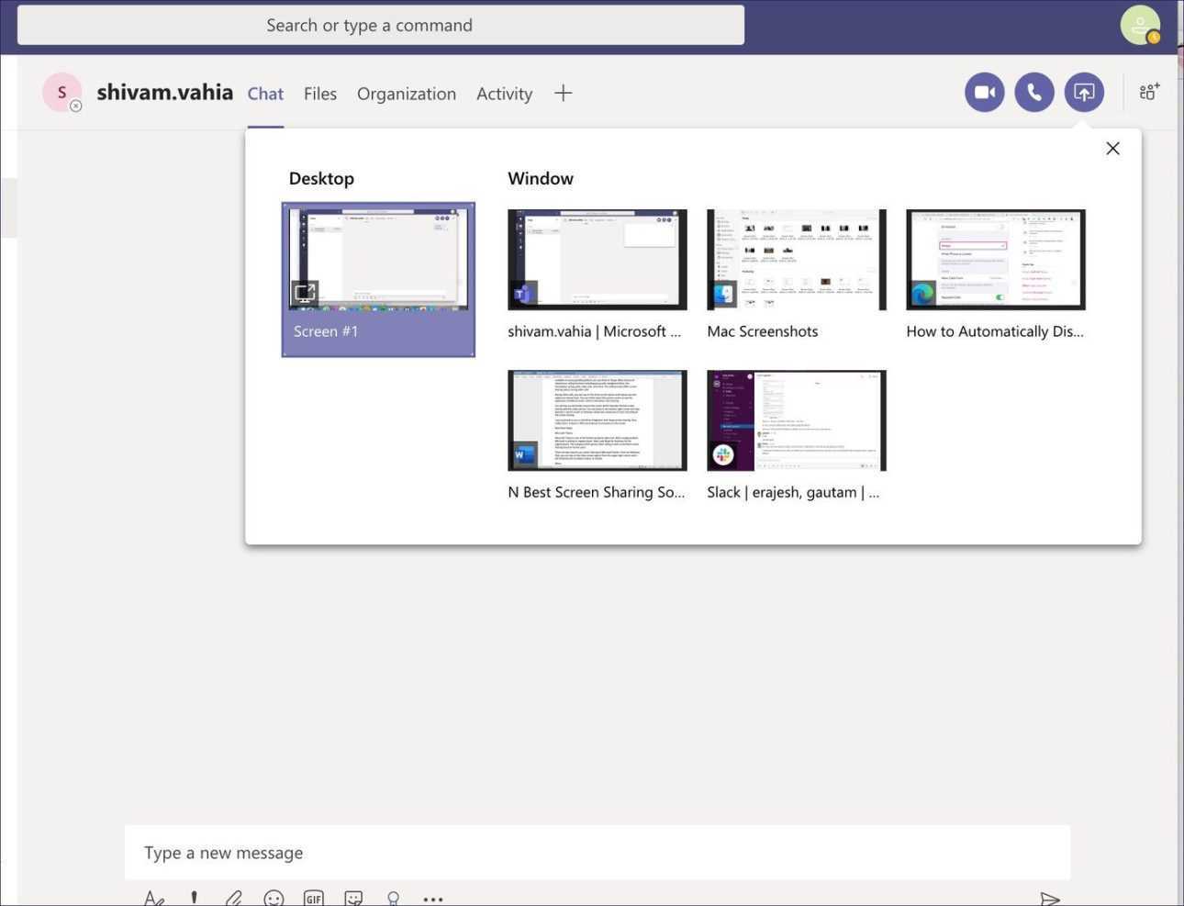The width and height of the screenshot is (1184, 906).
Task: Close the share screen panel
Action: (1112, 149)
